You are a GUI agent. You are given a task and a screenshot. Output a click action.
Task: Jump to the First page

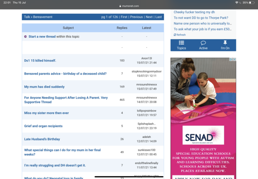[x=124, y=17]
